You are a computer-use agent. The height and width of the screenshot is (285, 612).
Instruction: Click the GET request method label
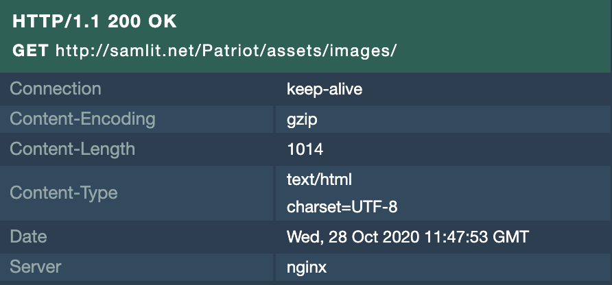[x=30, y=51]
